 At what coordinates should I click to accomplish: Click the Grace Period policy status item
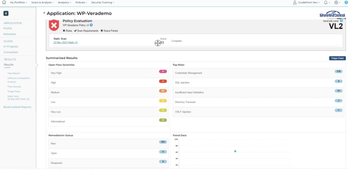109,31
